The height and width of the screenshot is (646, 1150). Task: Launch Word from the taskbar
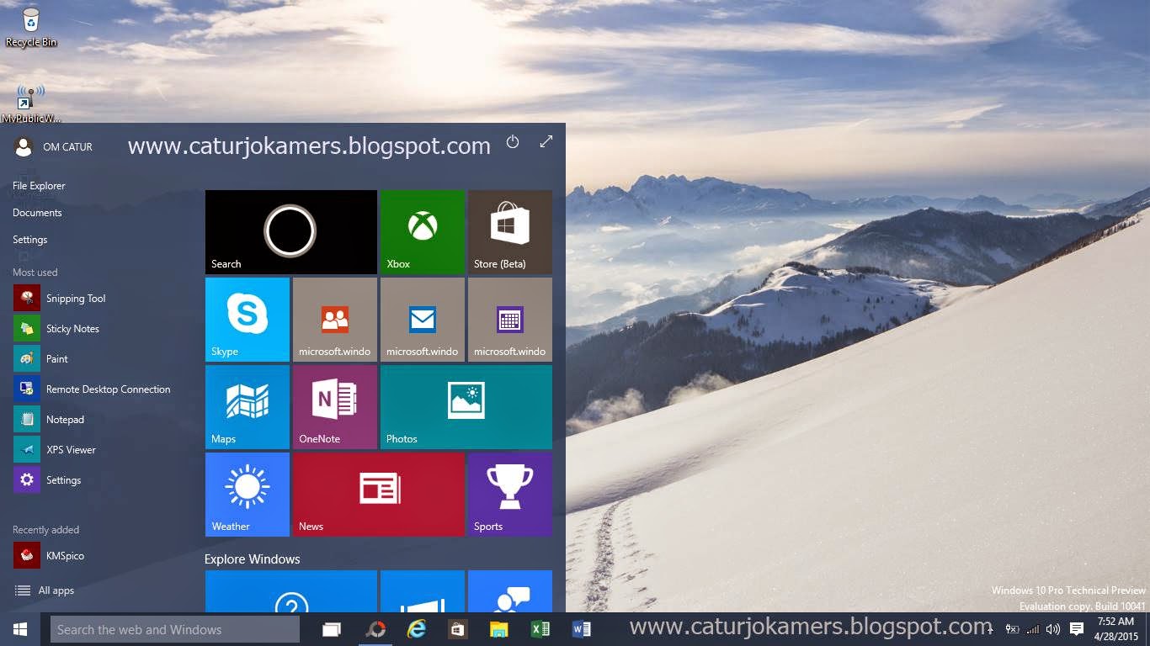(x=582, y=629)
